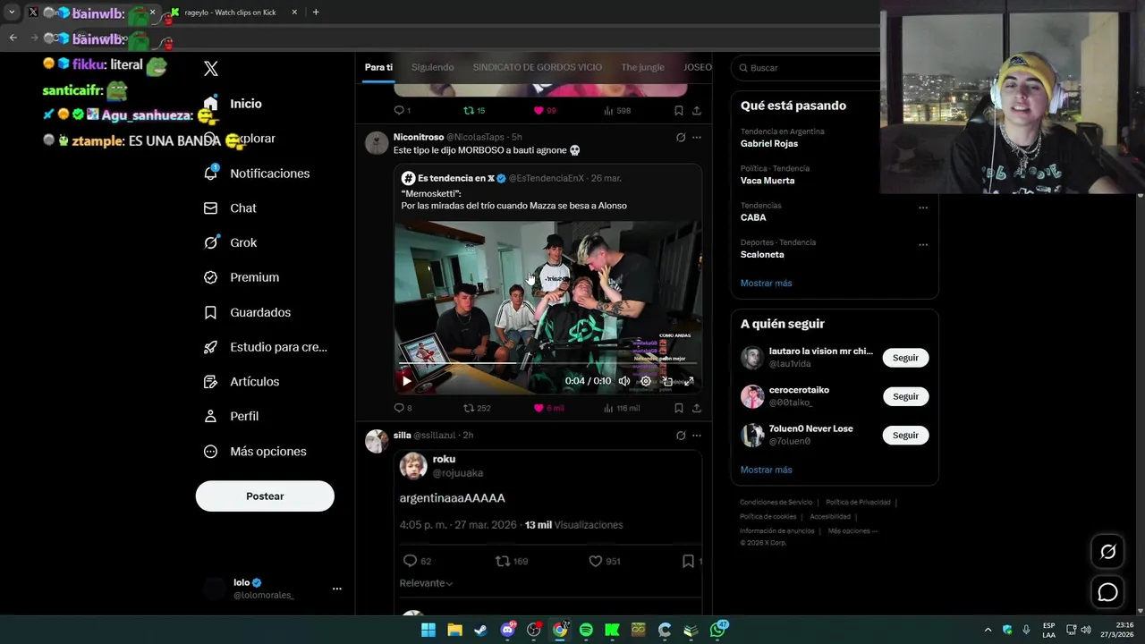Screen dimensions: 1145x644
Task: Bookmark the roku post
Action: [x=688, y=561]
